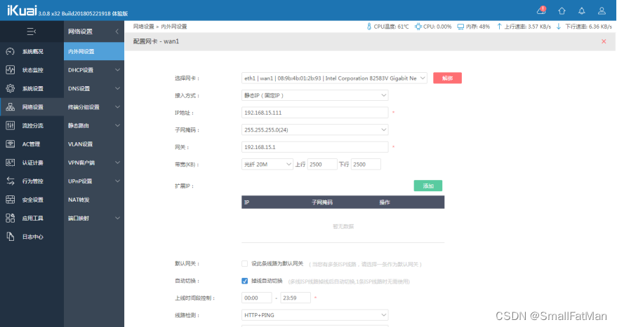Open the 日志中心 document icon

point(11,237)
